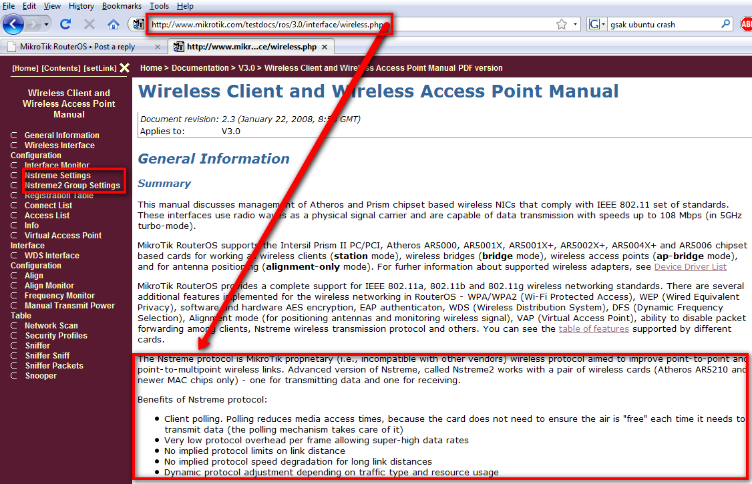Viewport: 752px width, 484px height.
Task: Open the 'Sniffer Sniff' sidebar link
Action: [x=47, y=356]
